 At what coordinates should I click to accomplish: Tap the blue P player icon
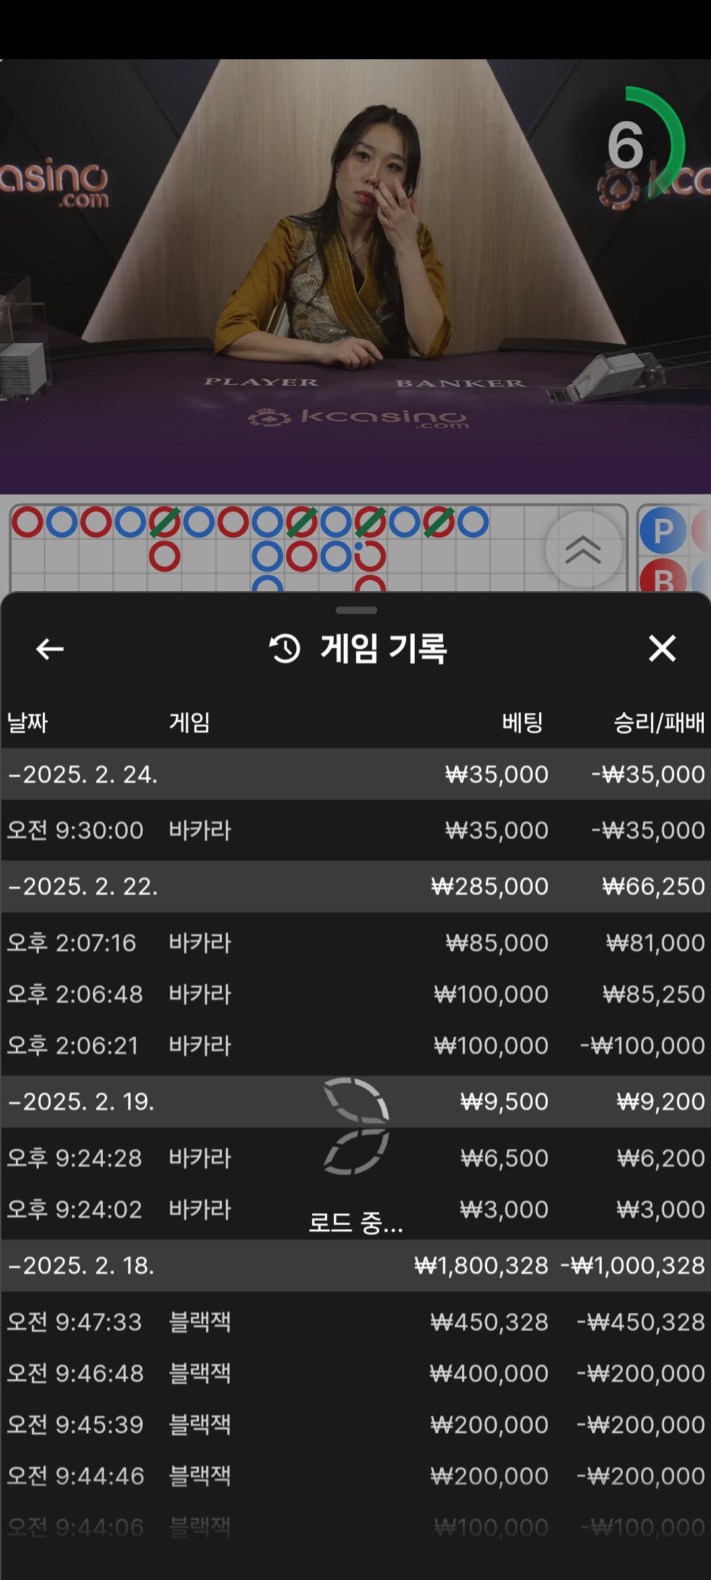click(663, 531)
